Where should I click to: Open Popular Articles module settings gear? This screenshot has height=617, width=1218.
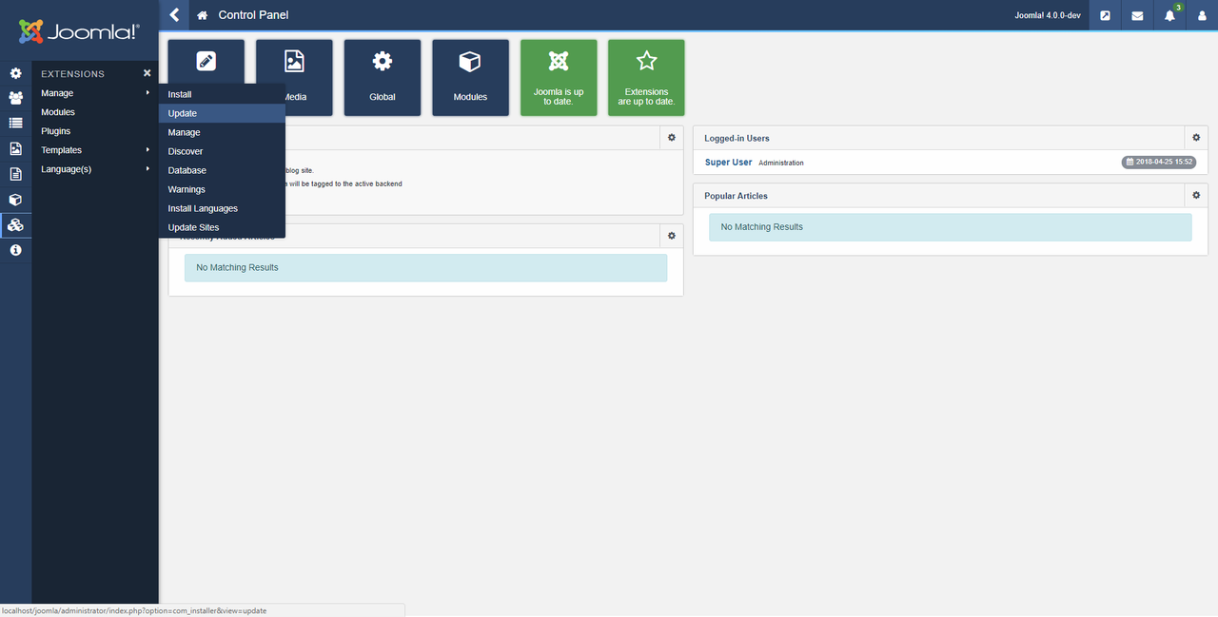pyautogui.click(x=1196, y=195)
